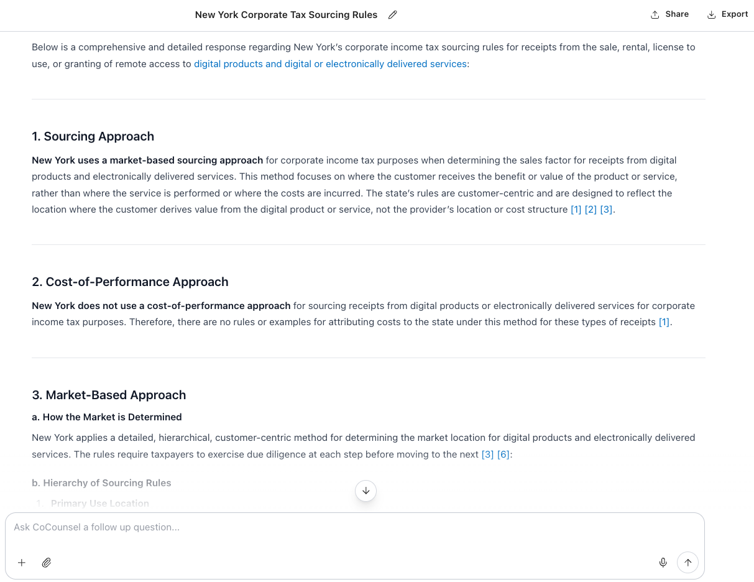Send the message with the up-arrow button
This screenshot has height=582, width=754.
(x=687, y=563)
